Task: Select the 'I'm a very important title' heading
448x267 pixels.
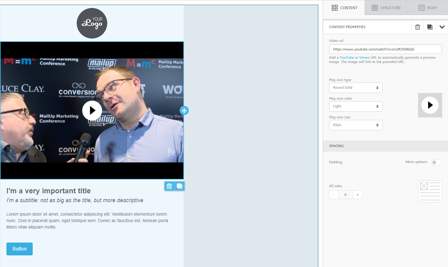Action: tap(49, 191)
